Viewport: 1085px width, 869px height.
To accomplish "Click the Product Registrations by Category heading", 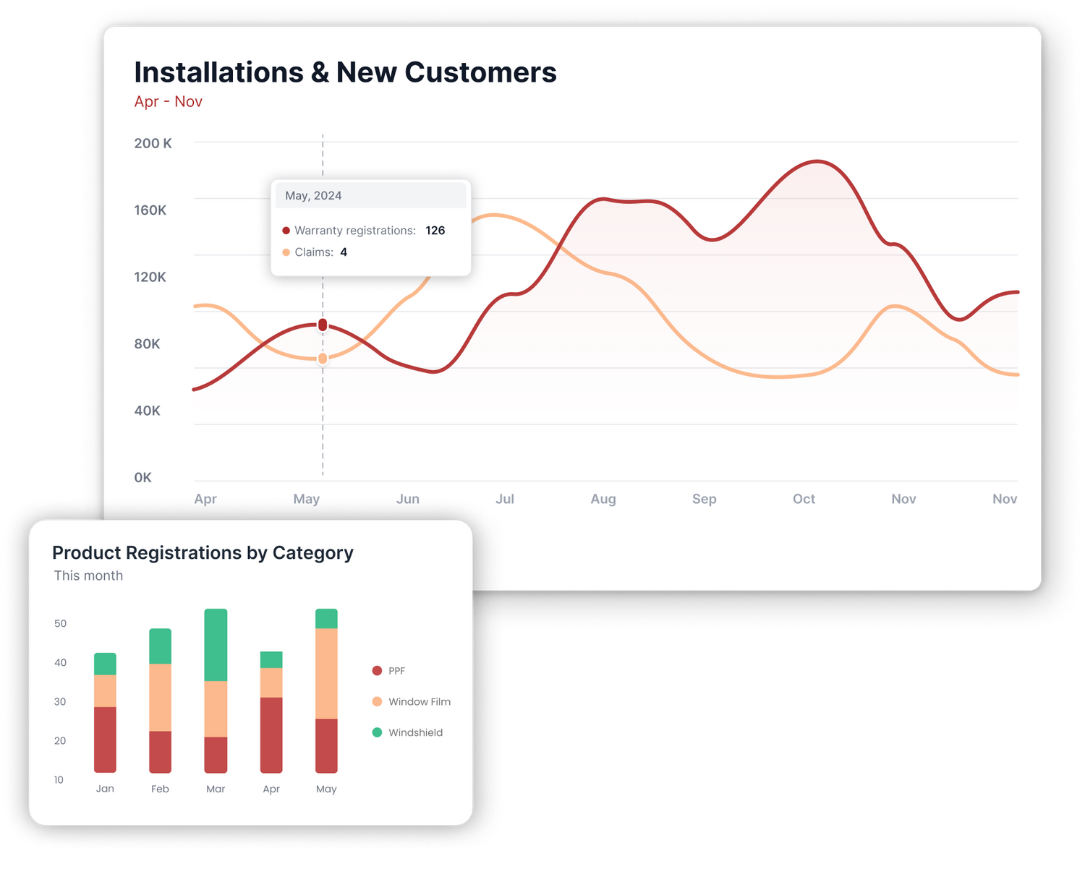I will (x=203, y=553).
